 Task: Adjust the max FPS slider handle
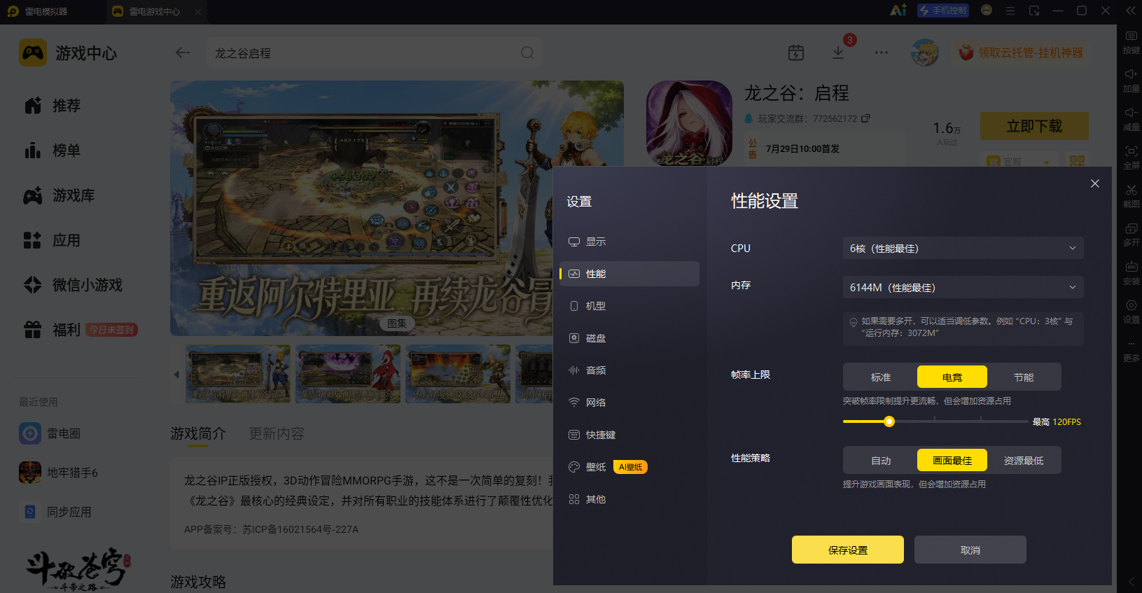(x=889, y=421)
